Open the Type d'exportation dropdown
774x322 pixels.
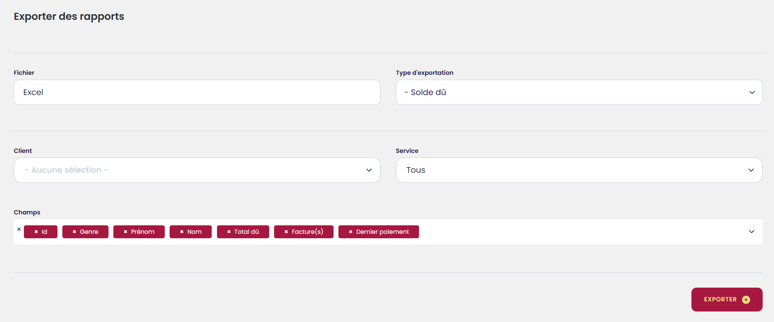[x=579, y=92]
